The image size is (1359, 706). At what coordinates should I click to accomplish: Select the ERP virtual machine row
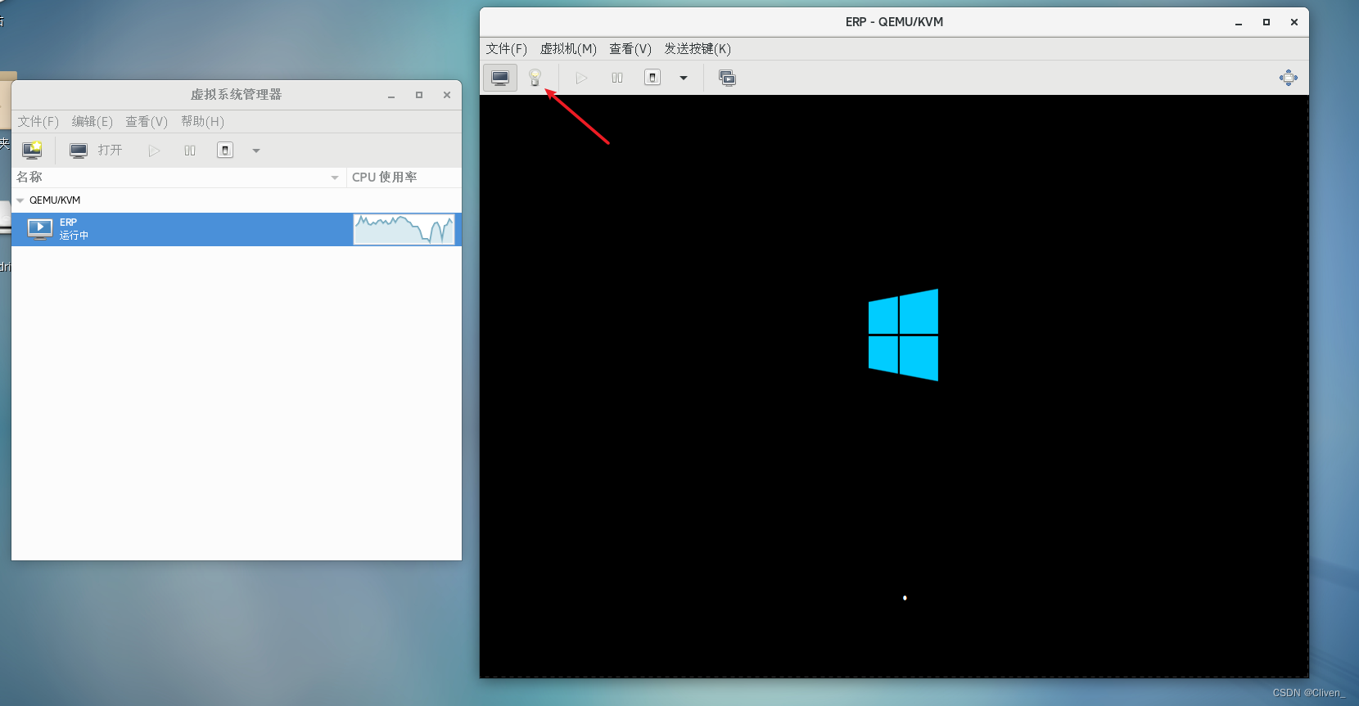[237, 229]
